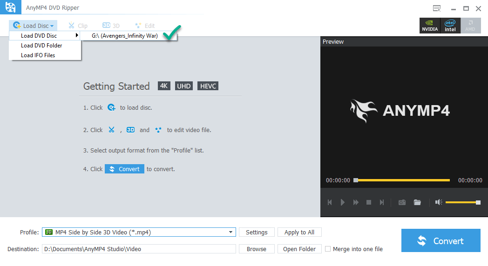Click Open Folder button
This screenshot has height=266, width=488.
[x=299, y=249]
